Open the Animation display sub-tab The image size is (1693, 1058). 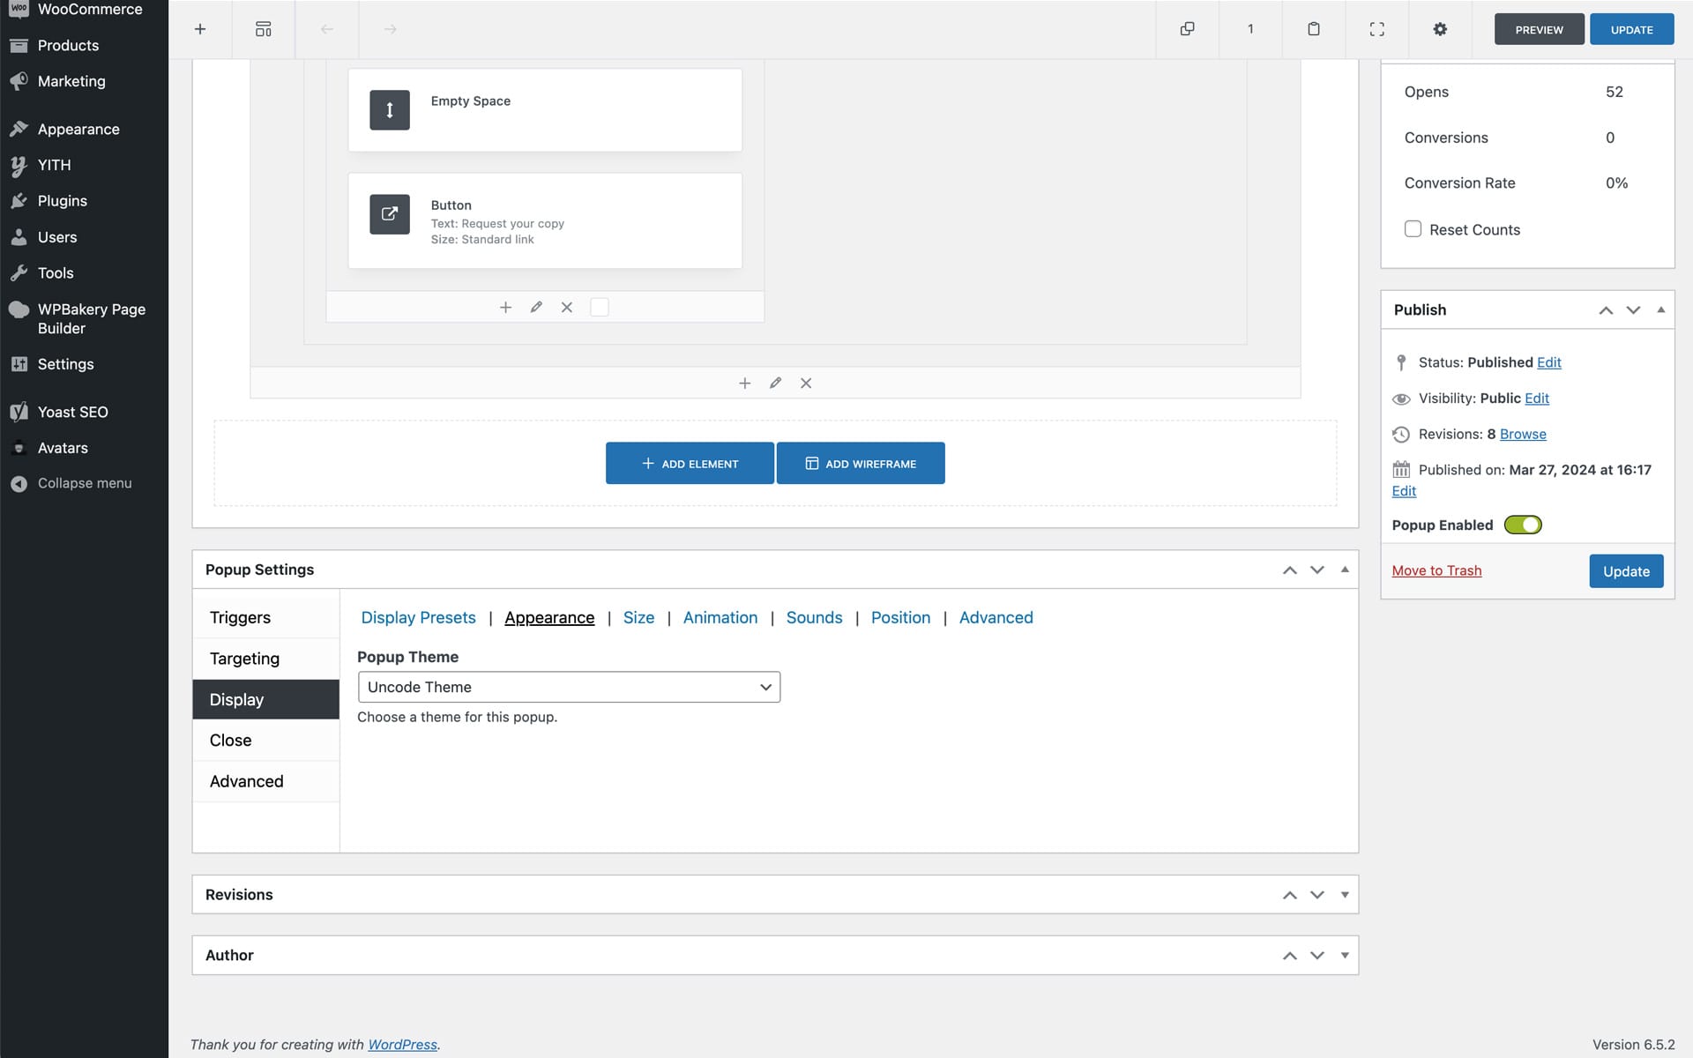[x=720, y=617]
